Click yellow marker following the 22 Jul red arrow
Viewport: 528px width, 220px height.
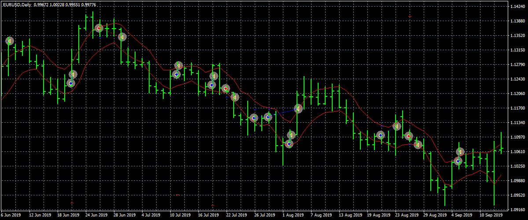click(235, 97)
